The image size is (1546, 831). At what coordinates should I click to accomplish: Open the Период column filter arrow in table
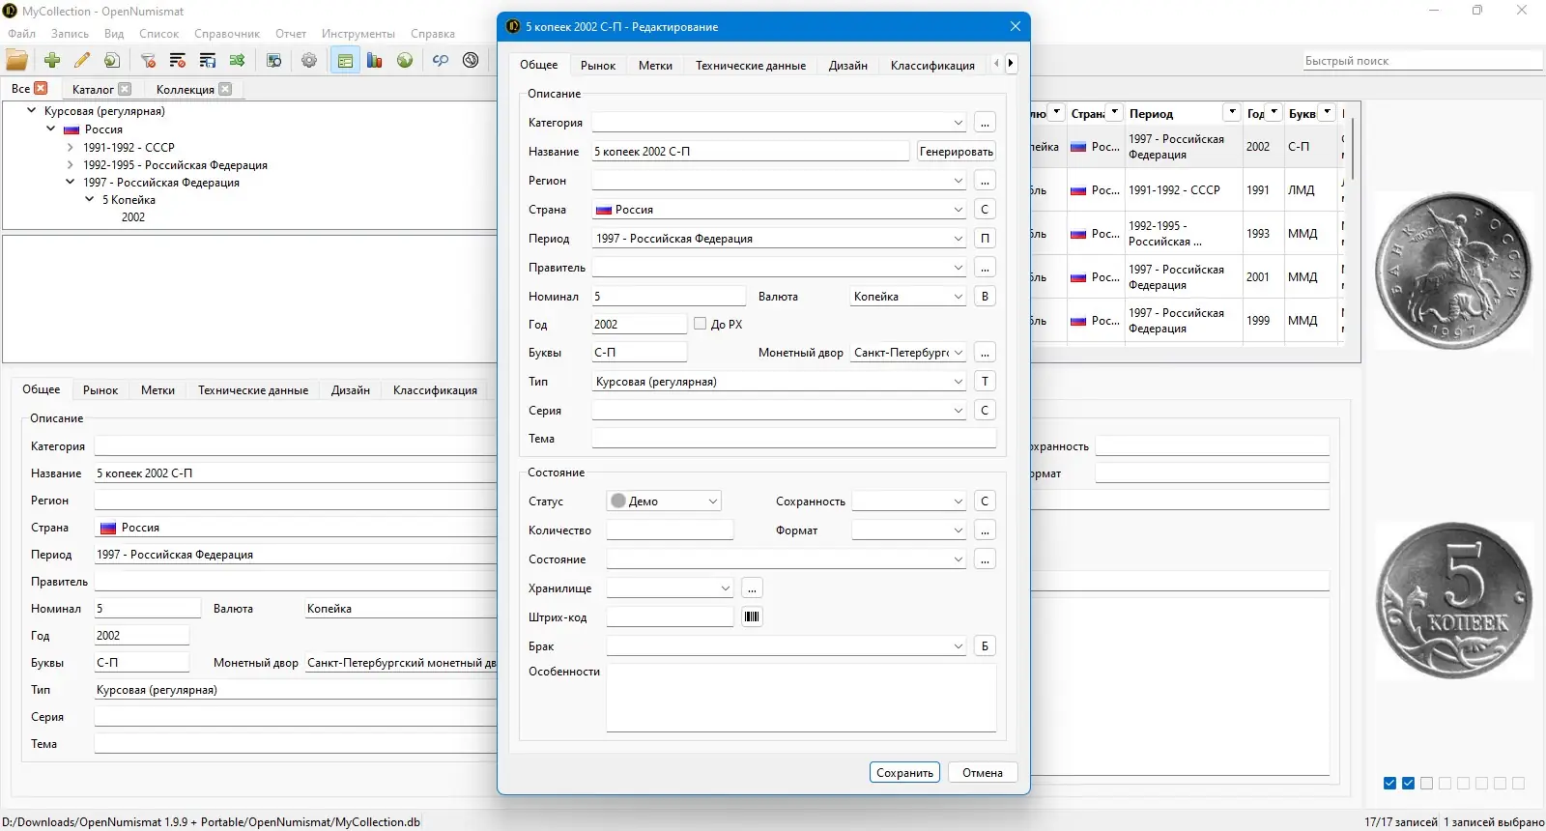[1232, 112]
